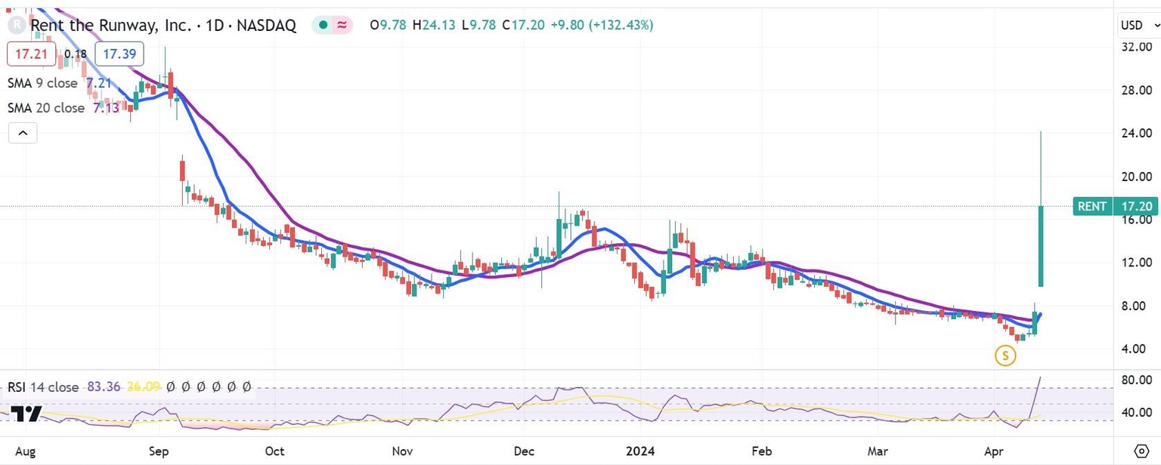
Task: Click the SMA 20 value 7.13
Action: tap(106, 108)
